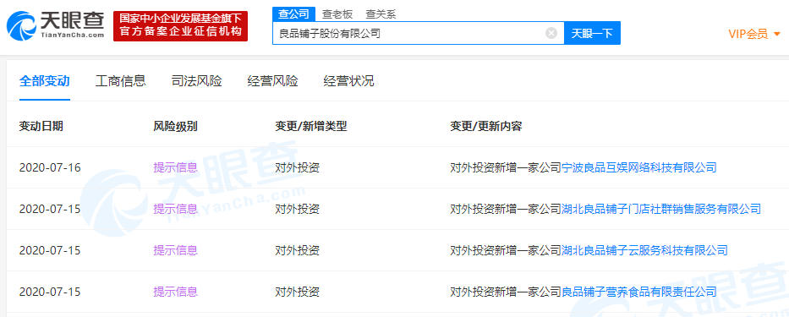Screen dimensions: 789x317
Task: Click 对外投资 in the 良品铺子营养食品 row
Action: tap(297, 292)
